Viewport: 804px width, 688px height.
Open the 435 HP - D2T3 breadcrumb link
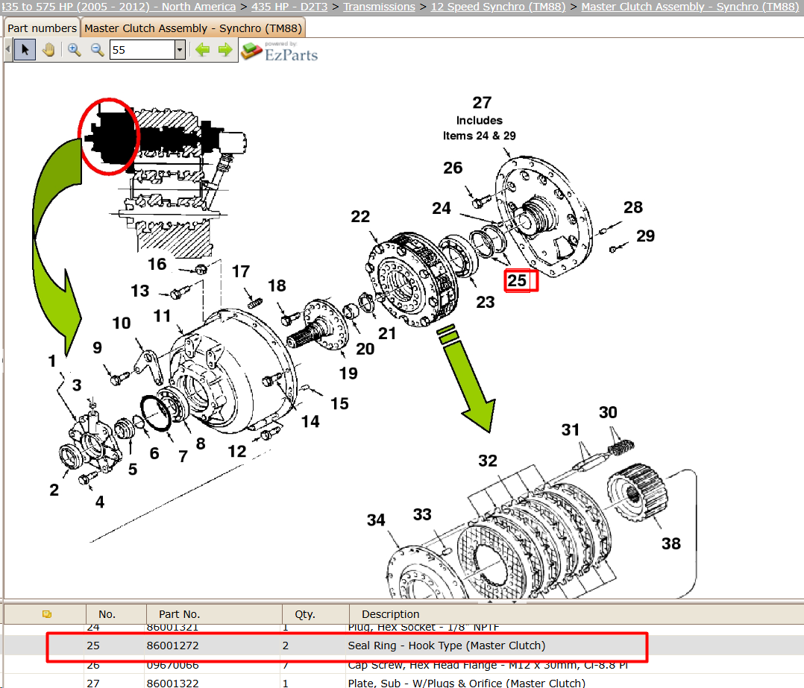point(289,7)
